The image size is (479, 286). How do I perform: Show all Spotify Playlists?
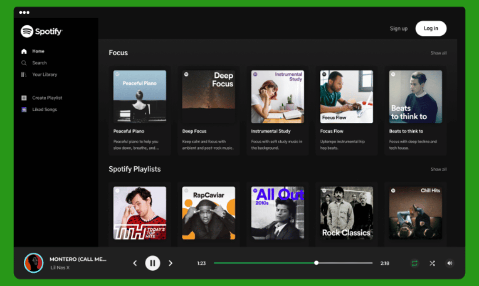pos(438,169)
